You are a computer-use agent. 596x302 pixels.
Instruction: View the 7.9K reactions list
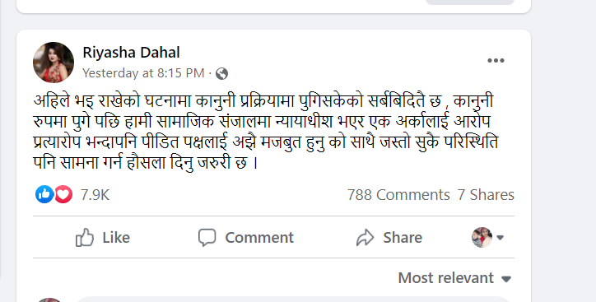click(x=95, y=195)
